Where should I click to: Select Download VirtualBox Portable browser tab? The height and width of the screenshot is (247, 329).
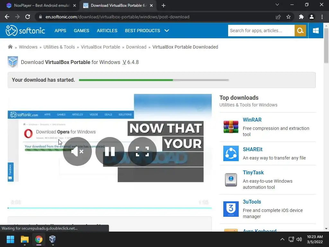click(118, 5)
